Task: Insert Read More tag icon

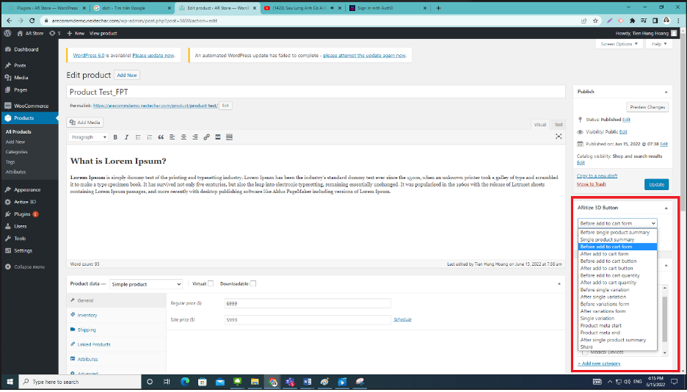Action: click(218, 137)
